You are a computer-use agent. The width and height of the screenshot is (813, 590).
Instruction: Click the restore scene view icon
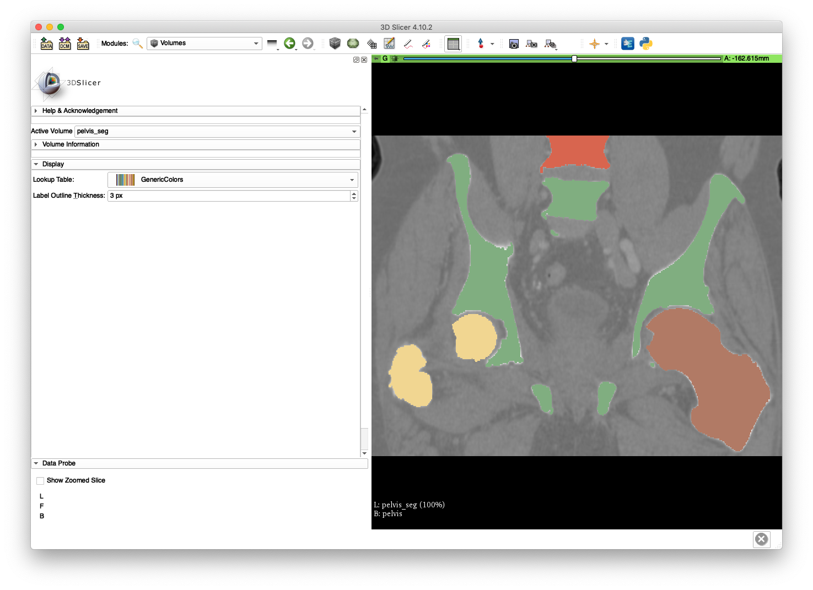coord(550,44)
